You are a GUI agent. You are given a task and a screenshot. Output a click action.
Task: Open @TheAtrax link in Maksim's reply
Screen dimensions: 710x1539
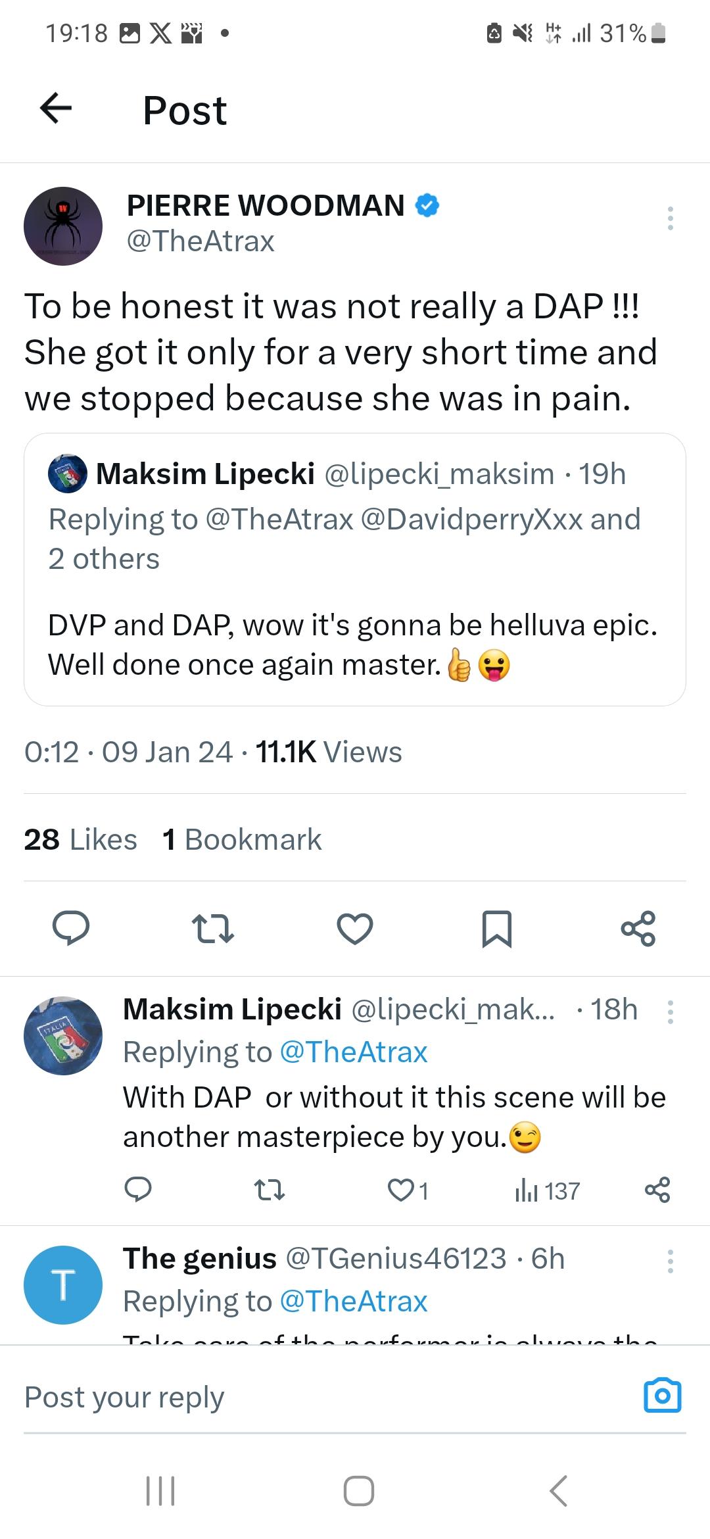354,1052
